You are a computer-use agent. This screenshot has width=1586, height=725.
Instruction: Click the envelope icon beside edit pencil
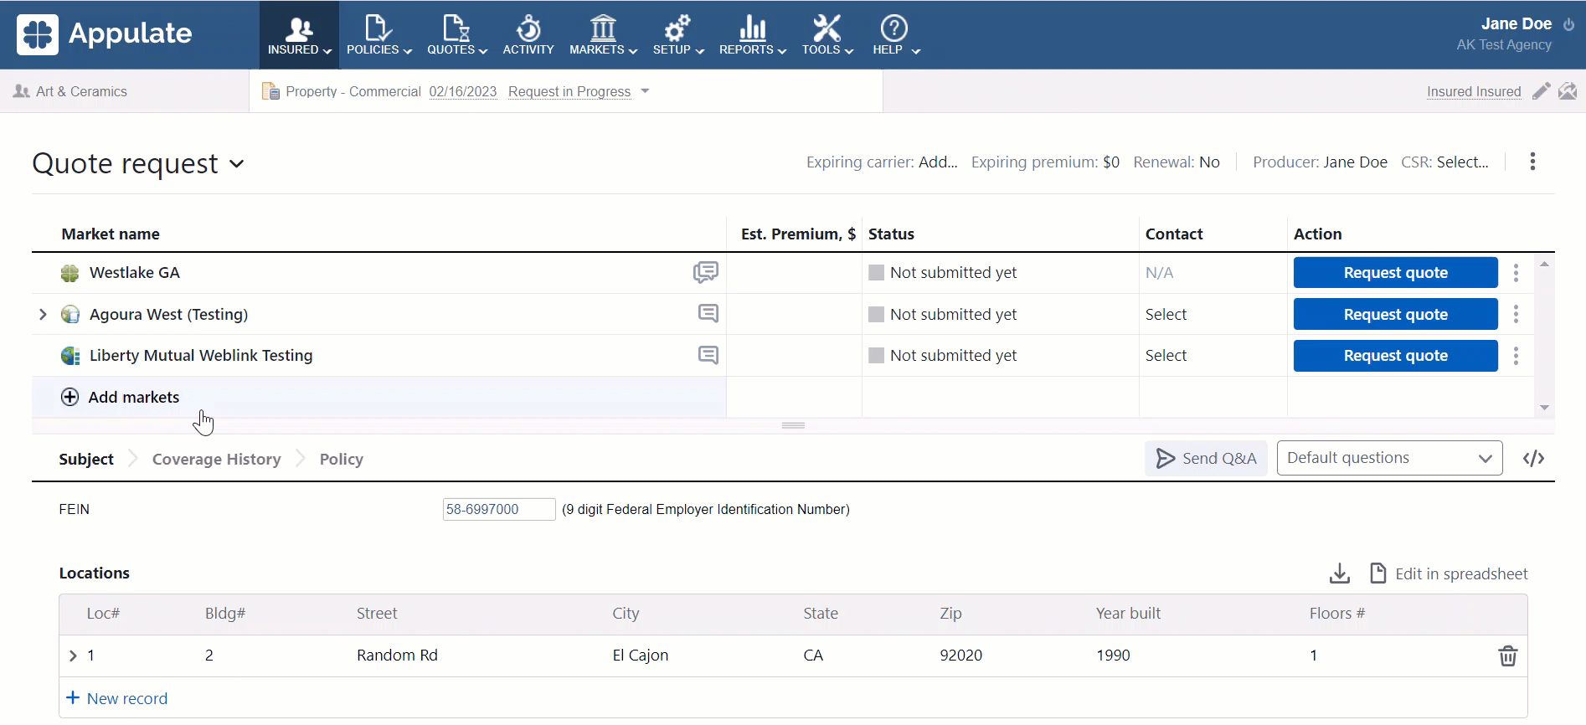point(1568,90)
